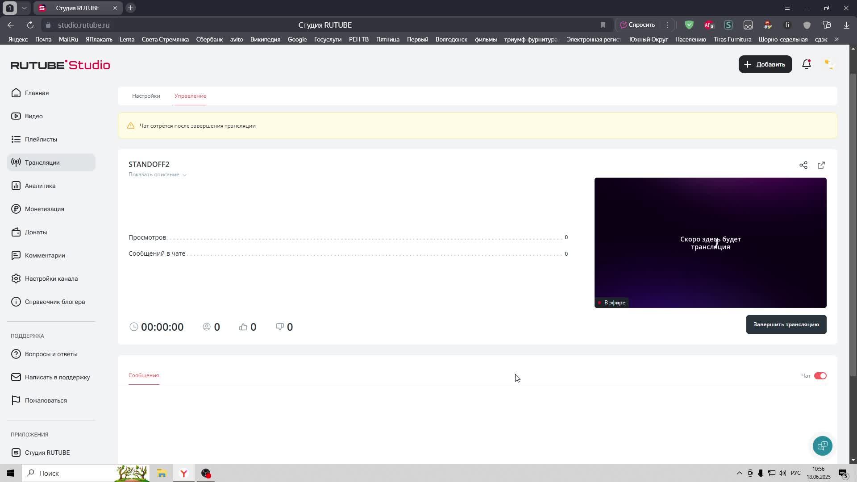Expand more bookmarks chevron
The height and width of the screenshot is (482, 857).
[836, 39]
